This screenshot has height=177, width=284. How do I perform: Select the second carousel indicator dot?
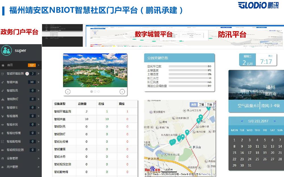95,91
